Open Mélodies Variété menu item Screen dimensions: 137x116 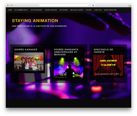pos(77,10)
